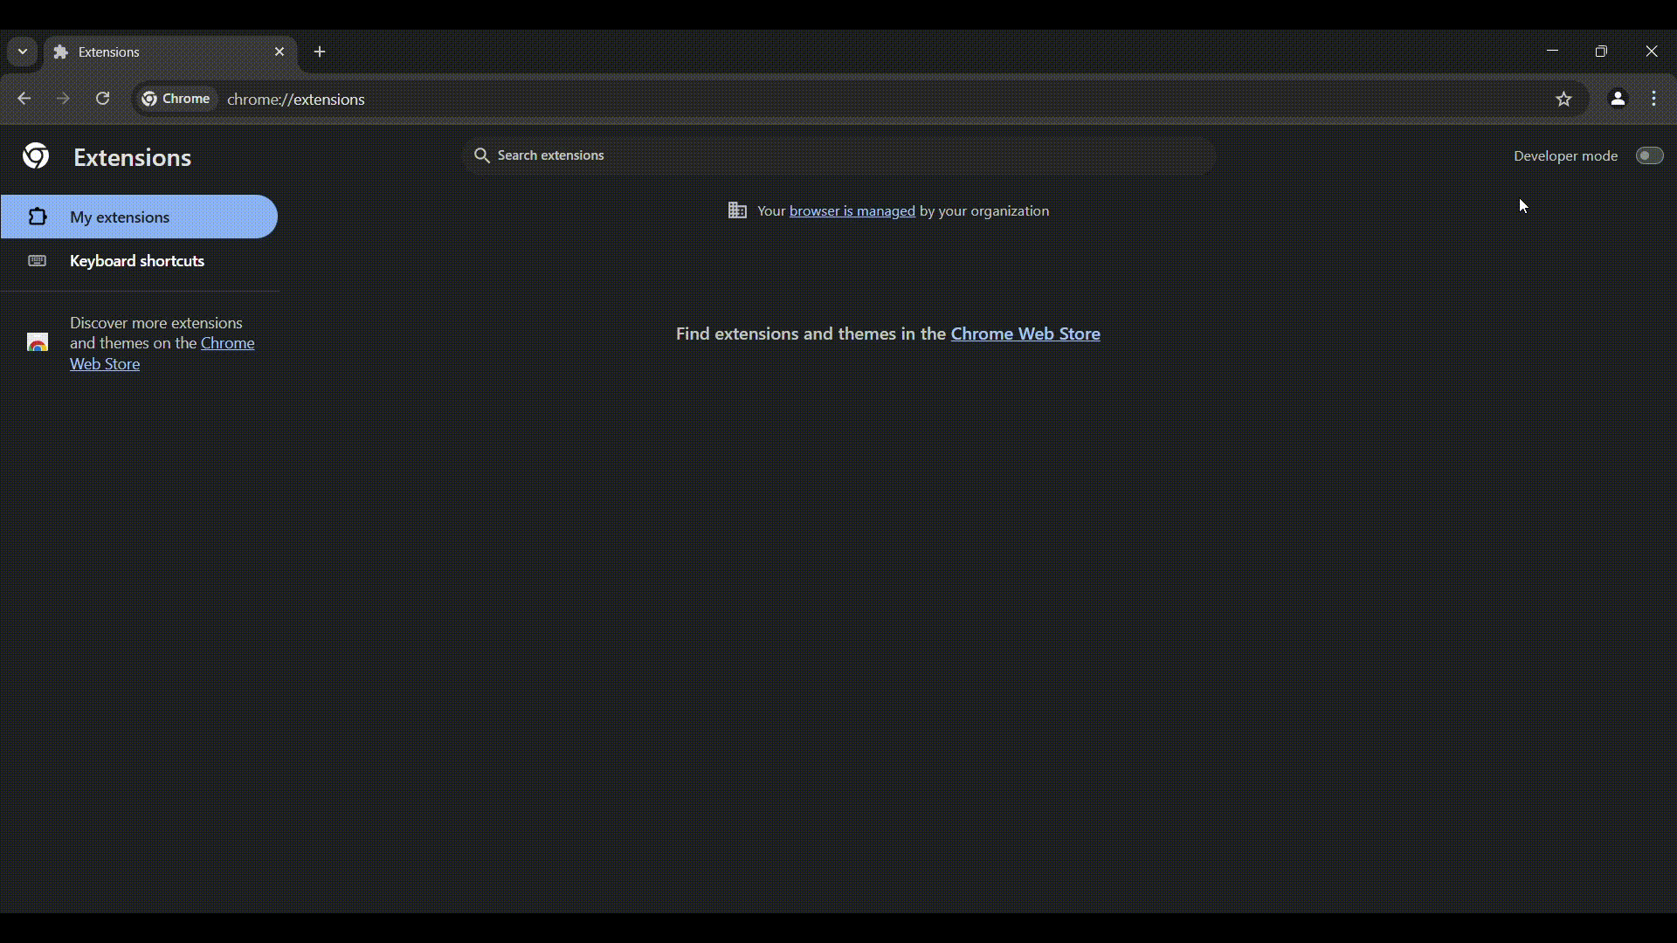Open the browser is managed link
Image resolution: width=1677 pixels, height=943 pixels.
pos(852,211)
